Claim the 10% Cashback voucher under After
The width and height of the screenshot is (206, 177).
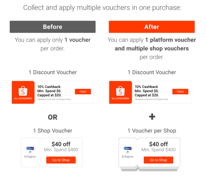(180, 92)
